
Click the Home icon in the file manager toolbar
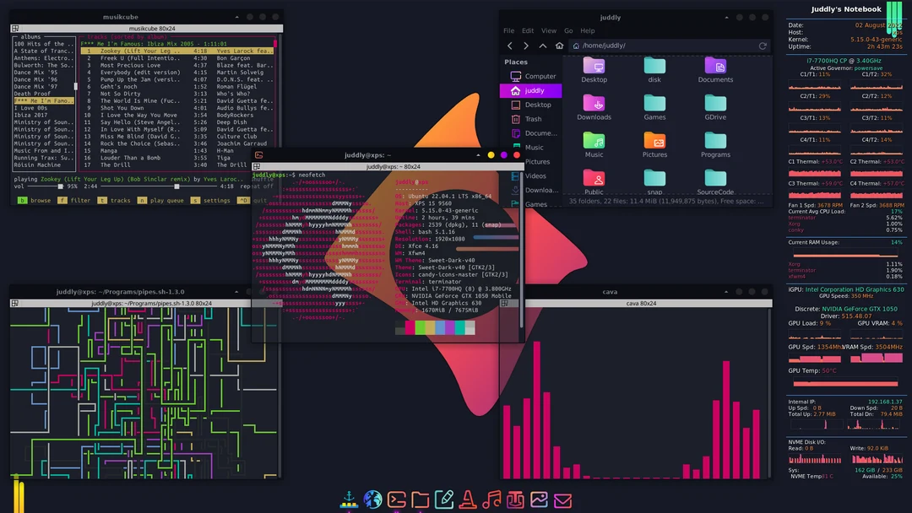(559, 46)
